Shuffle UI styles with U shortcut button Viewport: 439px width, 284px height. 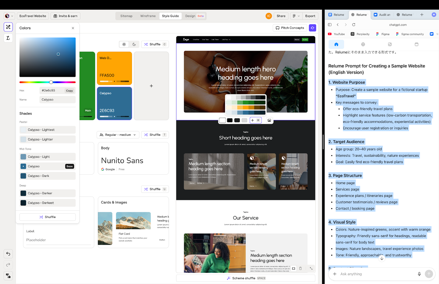(155, 189)
